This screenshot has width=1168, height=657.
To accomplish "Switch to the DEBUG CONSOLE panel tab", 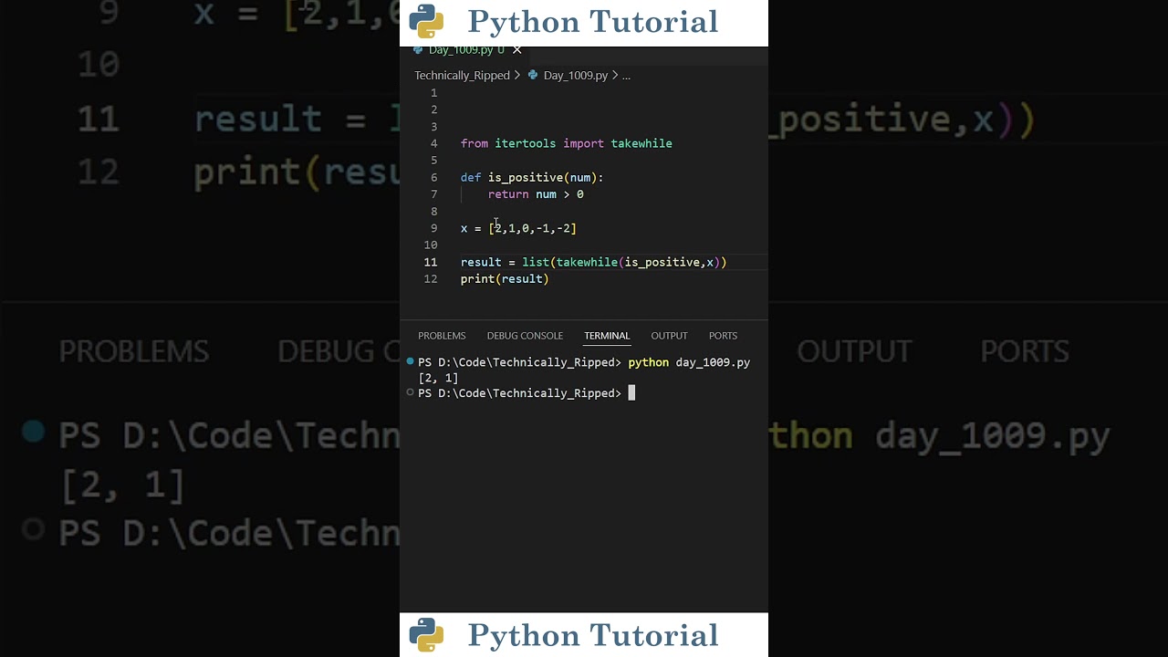I will click(x=525, y=336).
